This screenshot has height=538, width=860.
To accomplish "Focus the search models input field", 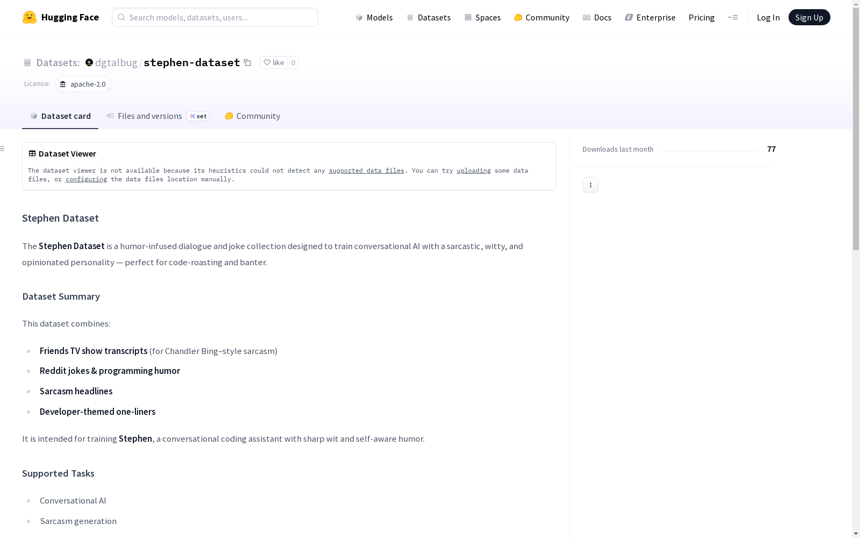I will 215,17.
